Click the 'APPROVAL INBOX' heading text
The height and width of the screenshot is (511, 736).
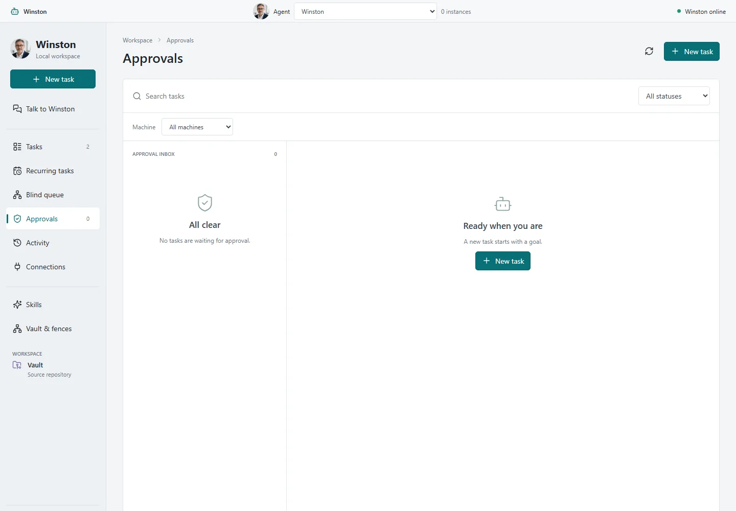(153, 154)
